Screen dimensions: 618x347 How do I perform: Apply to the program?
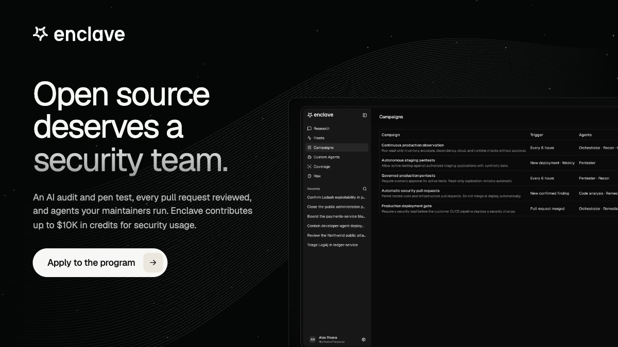pyautogui.click(x=100, y=263)
